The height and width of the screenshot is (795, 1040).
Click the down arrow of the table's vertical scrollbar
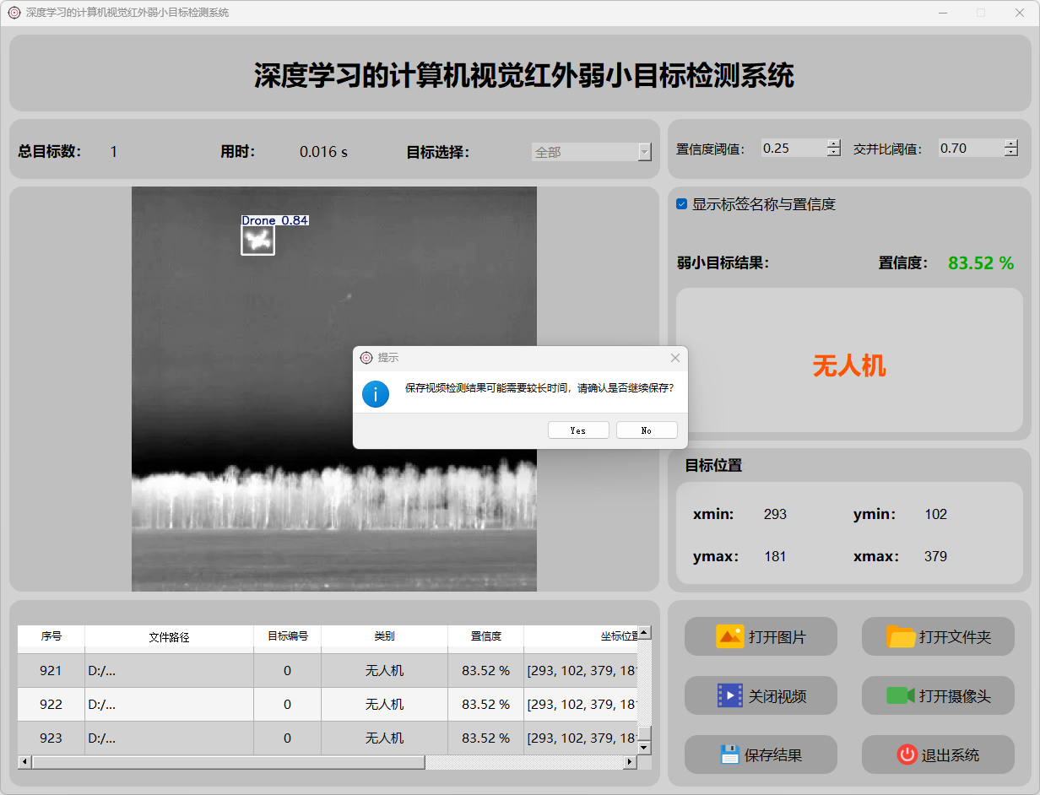click(644, 748)
